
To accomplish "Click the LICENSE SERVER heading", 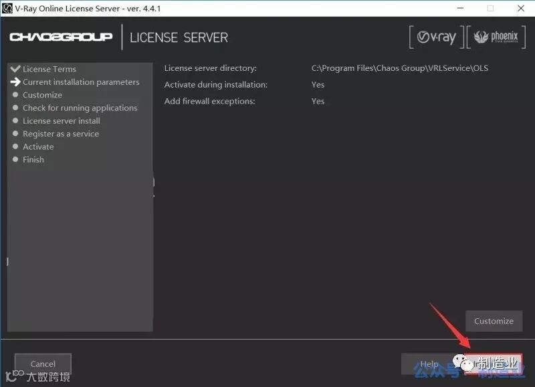I will pos(179,37).
